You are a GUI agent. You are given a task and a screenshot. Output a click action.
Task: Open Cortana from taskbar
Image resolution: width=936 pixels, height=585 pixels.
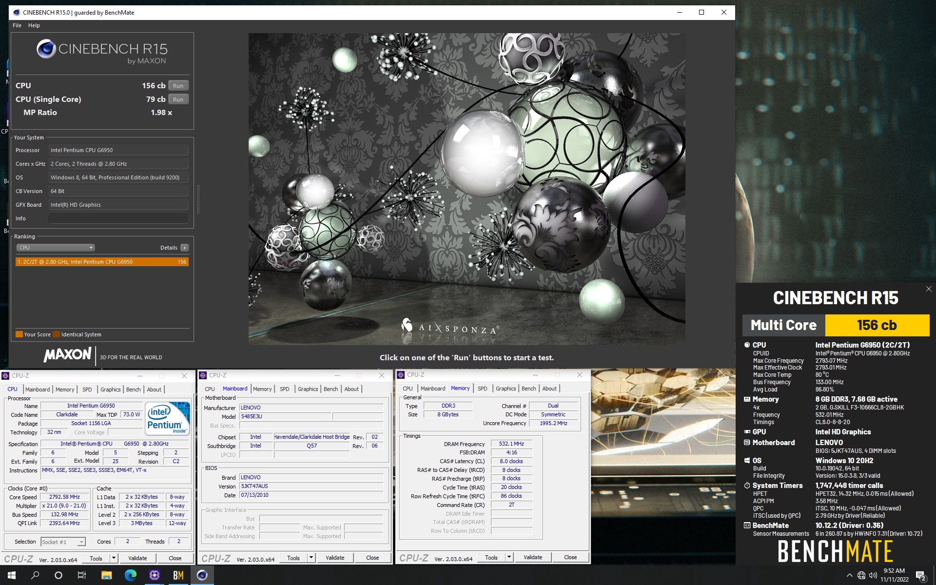point(58,575)
